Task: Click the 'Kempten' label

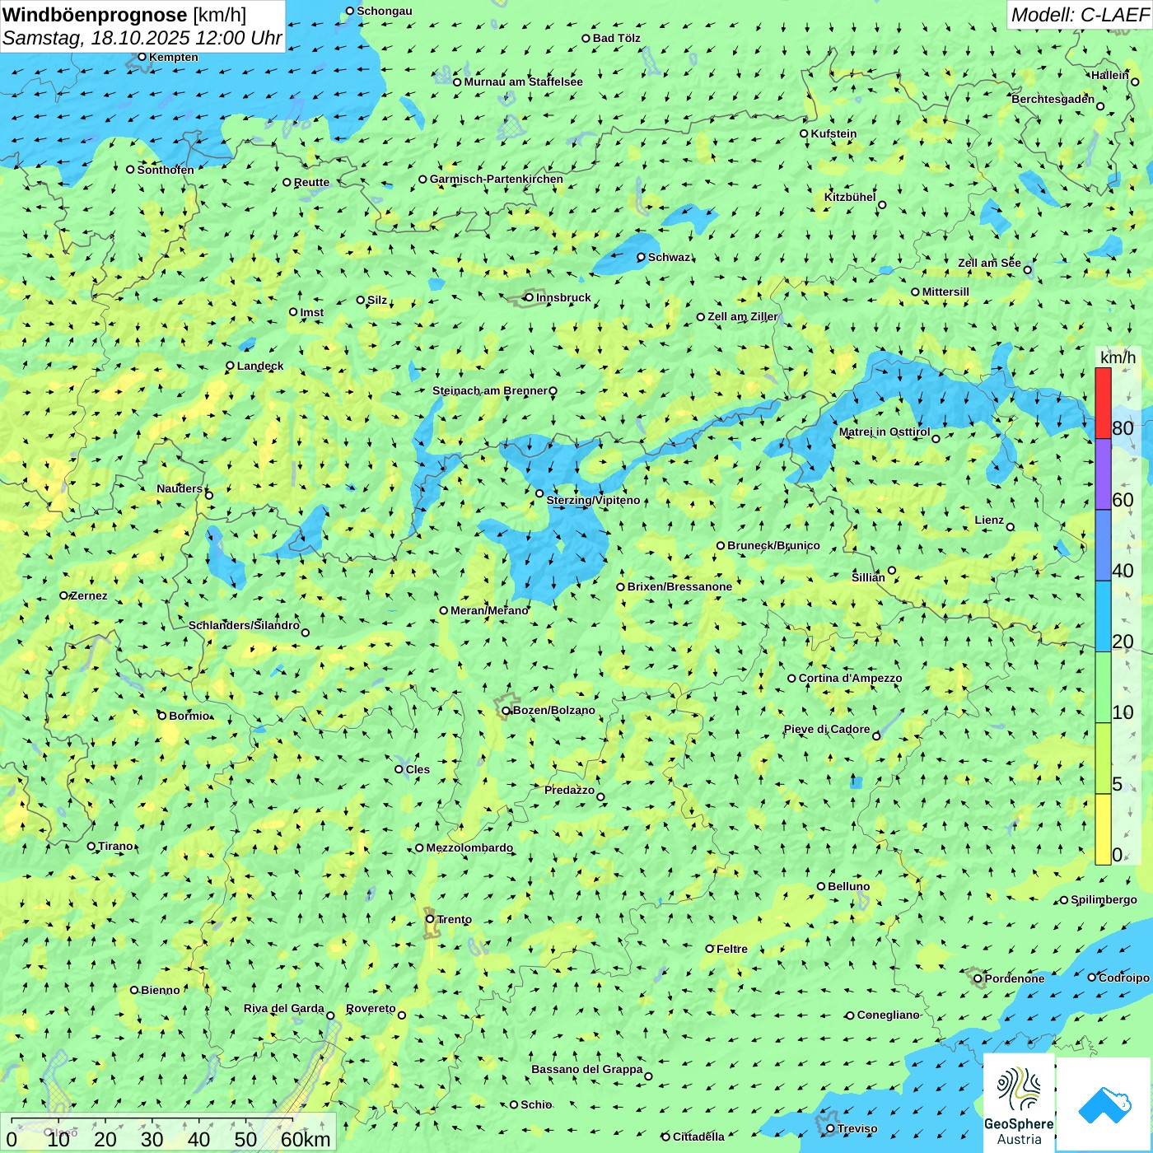Action: coord(174,57)
